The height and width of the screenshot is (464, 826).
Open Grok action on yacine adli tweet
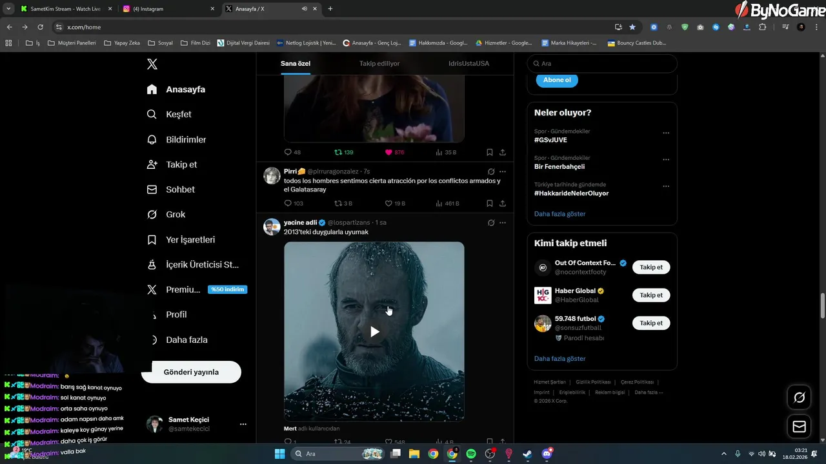click(490, 222)
